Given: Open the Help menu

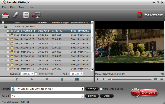Looking at the screenshot, I should coord(31,7).
